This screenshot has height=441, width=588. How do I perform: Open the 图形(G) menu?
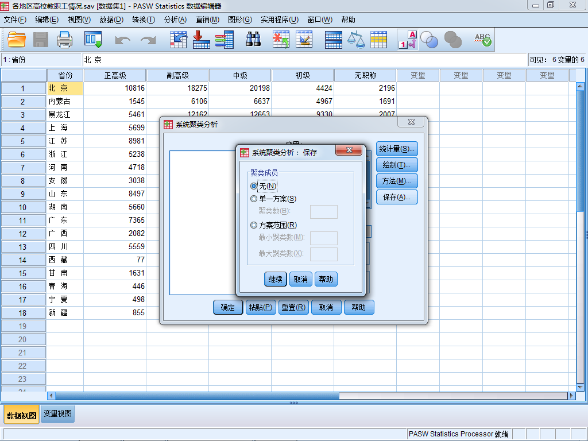click(240, 20)
